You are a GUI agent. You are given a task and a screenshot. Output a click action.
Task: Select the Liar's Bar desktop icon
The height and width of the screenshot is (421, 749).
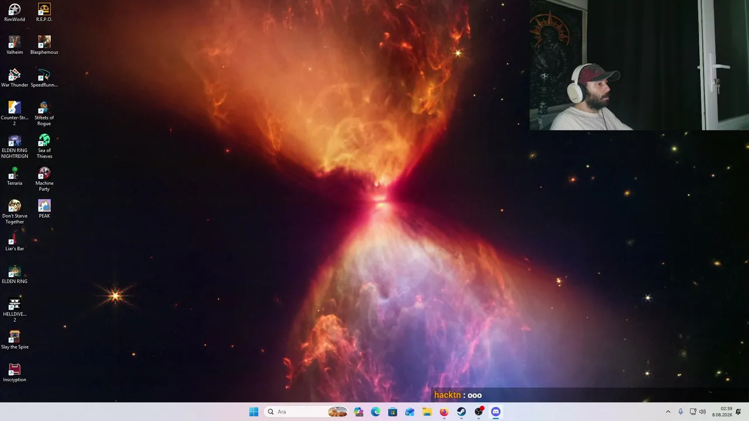(x=15, y=242)
